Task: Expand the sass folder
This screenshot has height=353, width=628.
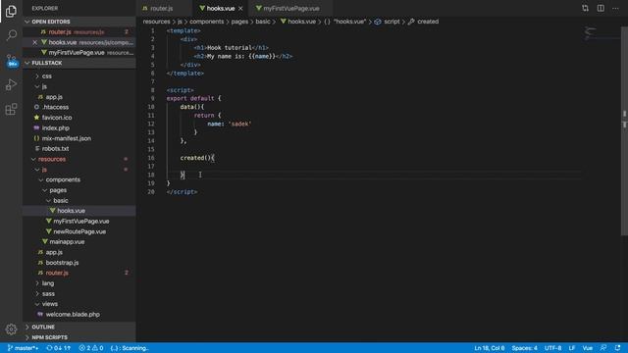Action: tap(48, 294)
